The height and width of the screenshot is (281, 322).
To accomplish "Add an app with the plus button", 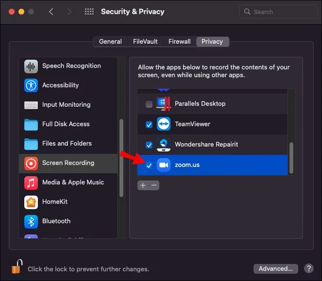I will click(143, 185).
